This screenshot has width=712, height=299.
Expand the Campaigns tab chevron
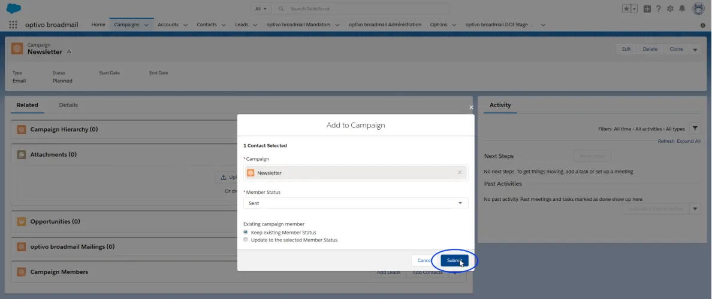146,25
